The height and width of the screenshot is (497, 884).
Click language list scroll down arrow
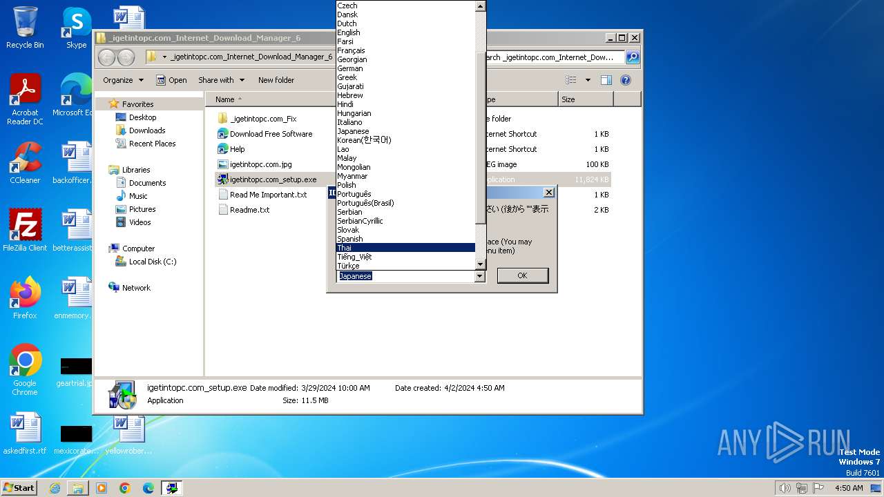point(481,264)
